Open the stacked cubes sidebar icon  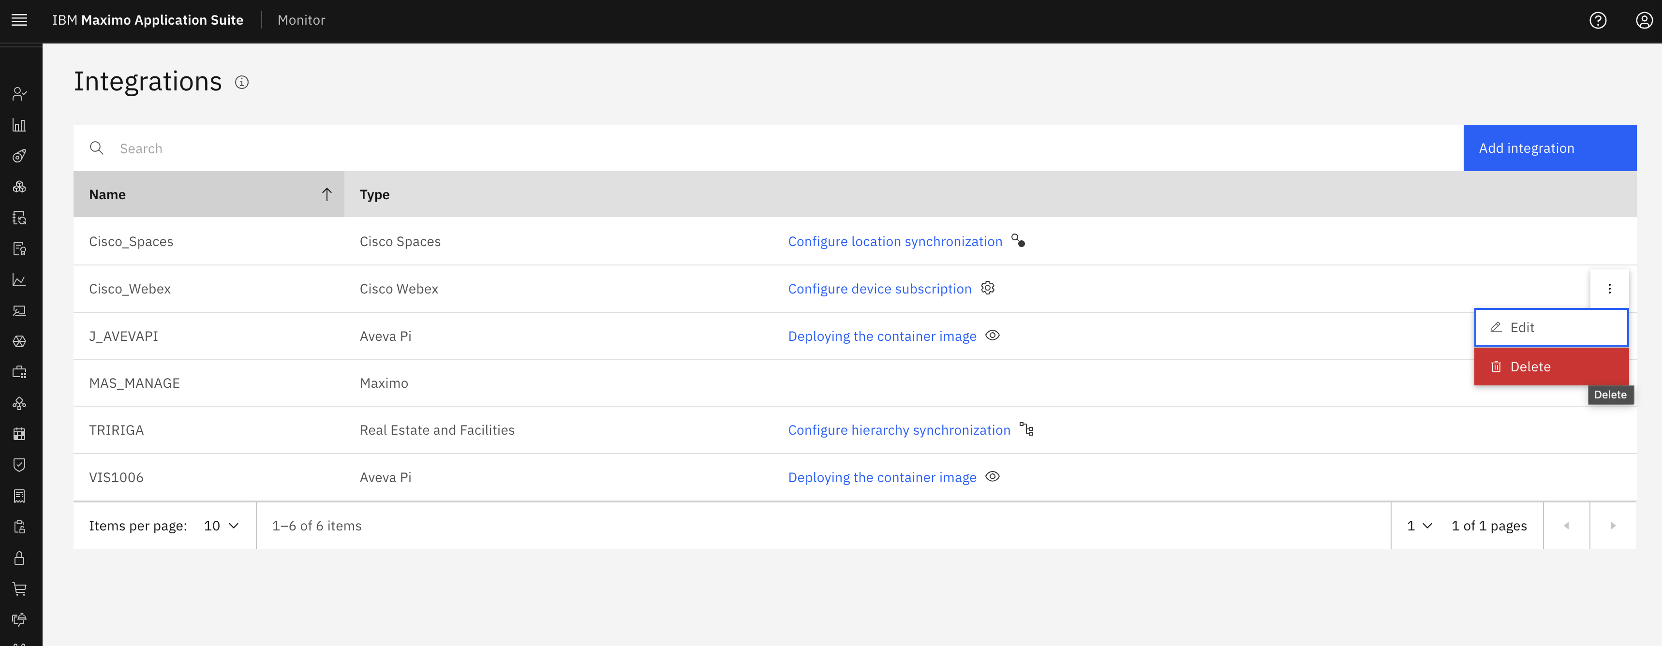[19, 187]
